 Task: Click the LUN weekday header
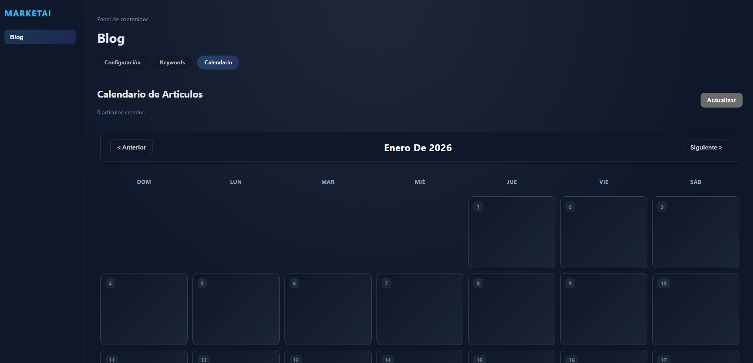(x=236, y=182)
